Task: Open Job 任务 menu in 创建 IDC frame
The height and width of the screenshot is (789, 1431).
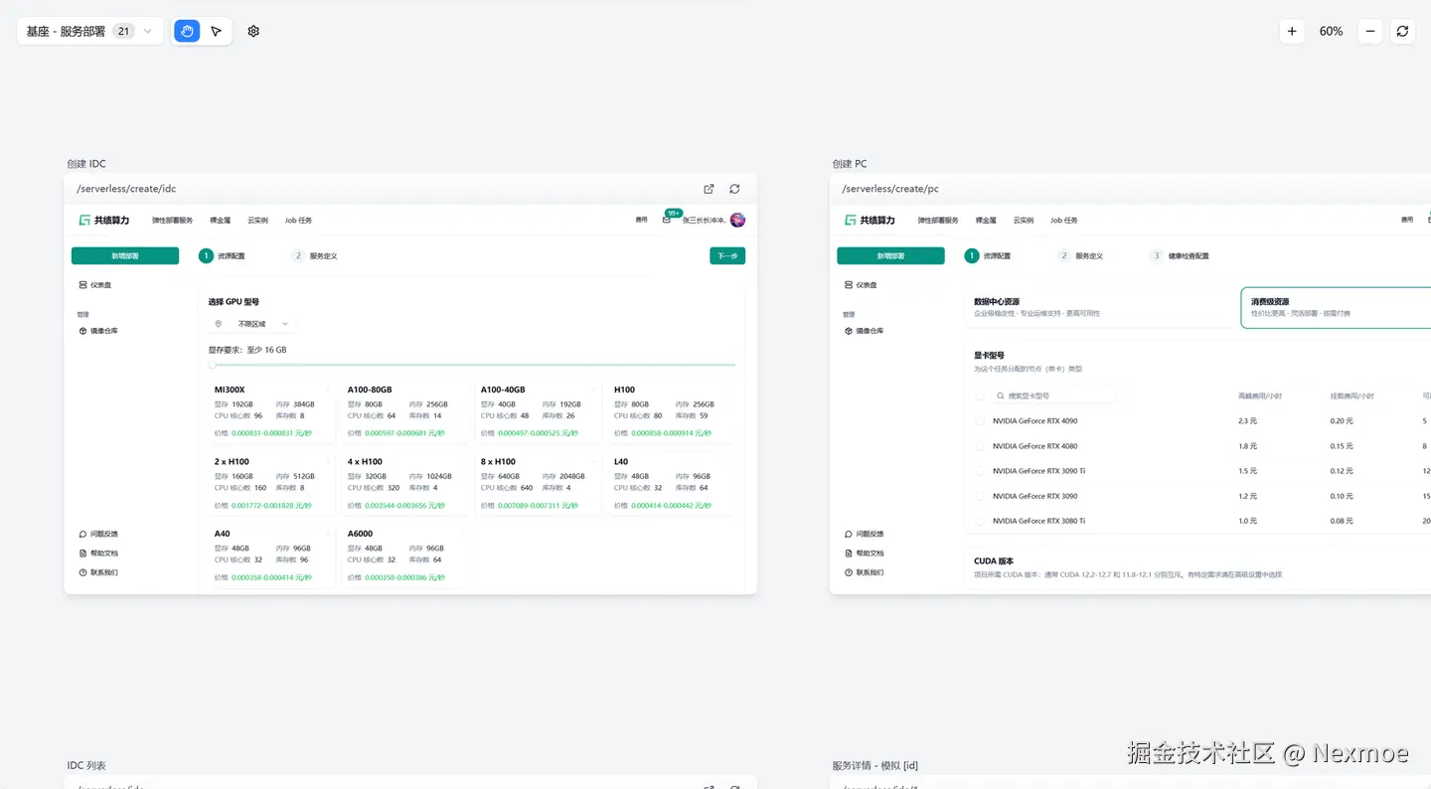Action: point(298,221)
